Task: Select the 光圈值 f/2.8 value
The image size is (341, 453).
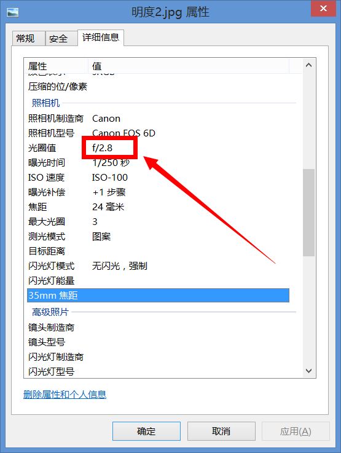Action: [103, 148]
